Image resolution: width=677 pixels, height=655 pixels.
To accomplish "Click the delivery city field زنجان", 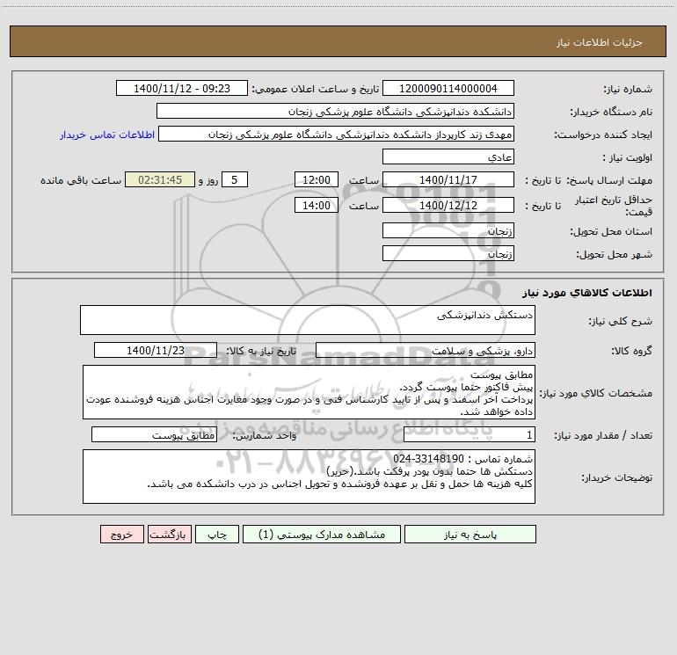I will coord(448,253).
